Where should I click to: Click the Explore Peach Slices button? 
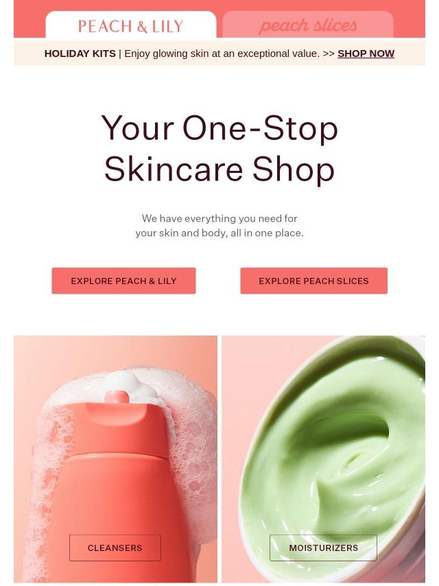click(314, 281)
